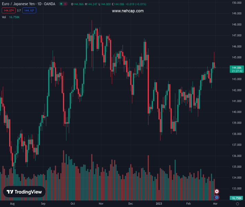Click the EU flag event marker

(x=217, y=197)
